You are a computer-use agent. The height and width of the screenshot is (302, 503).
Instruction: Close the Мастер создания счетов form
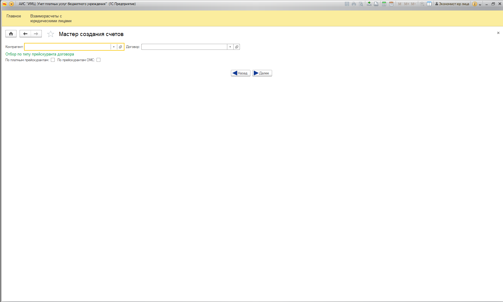(x=498, y=33)
